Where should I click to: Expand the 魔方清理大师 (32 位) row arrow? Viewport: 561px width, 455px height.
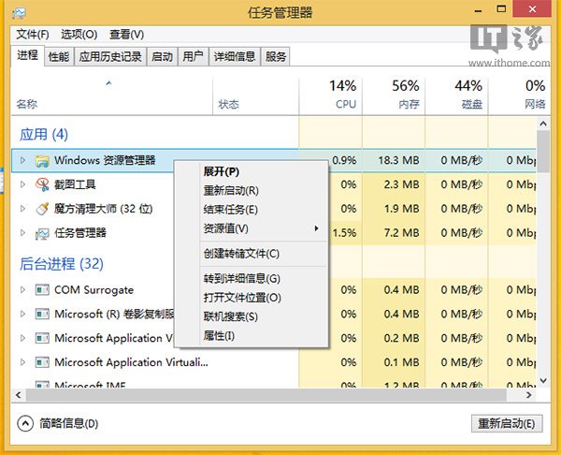point(22,209)
